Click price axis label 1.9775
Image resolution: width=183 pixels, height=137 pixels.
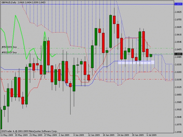[x=178, y=125]
